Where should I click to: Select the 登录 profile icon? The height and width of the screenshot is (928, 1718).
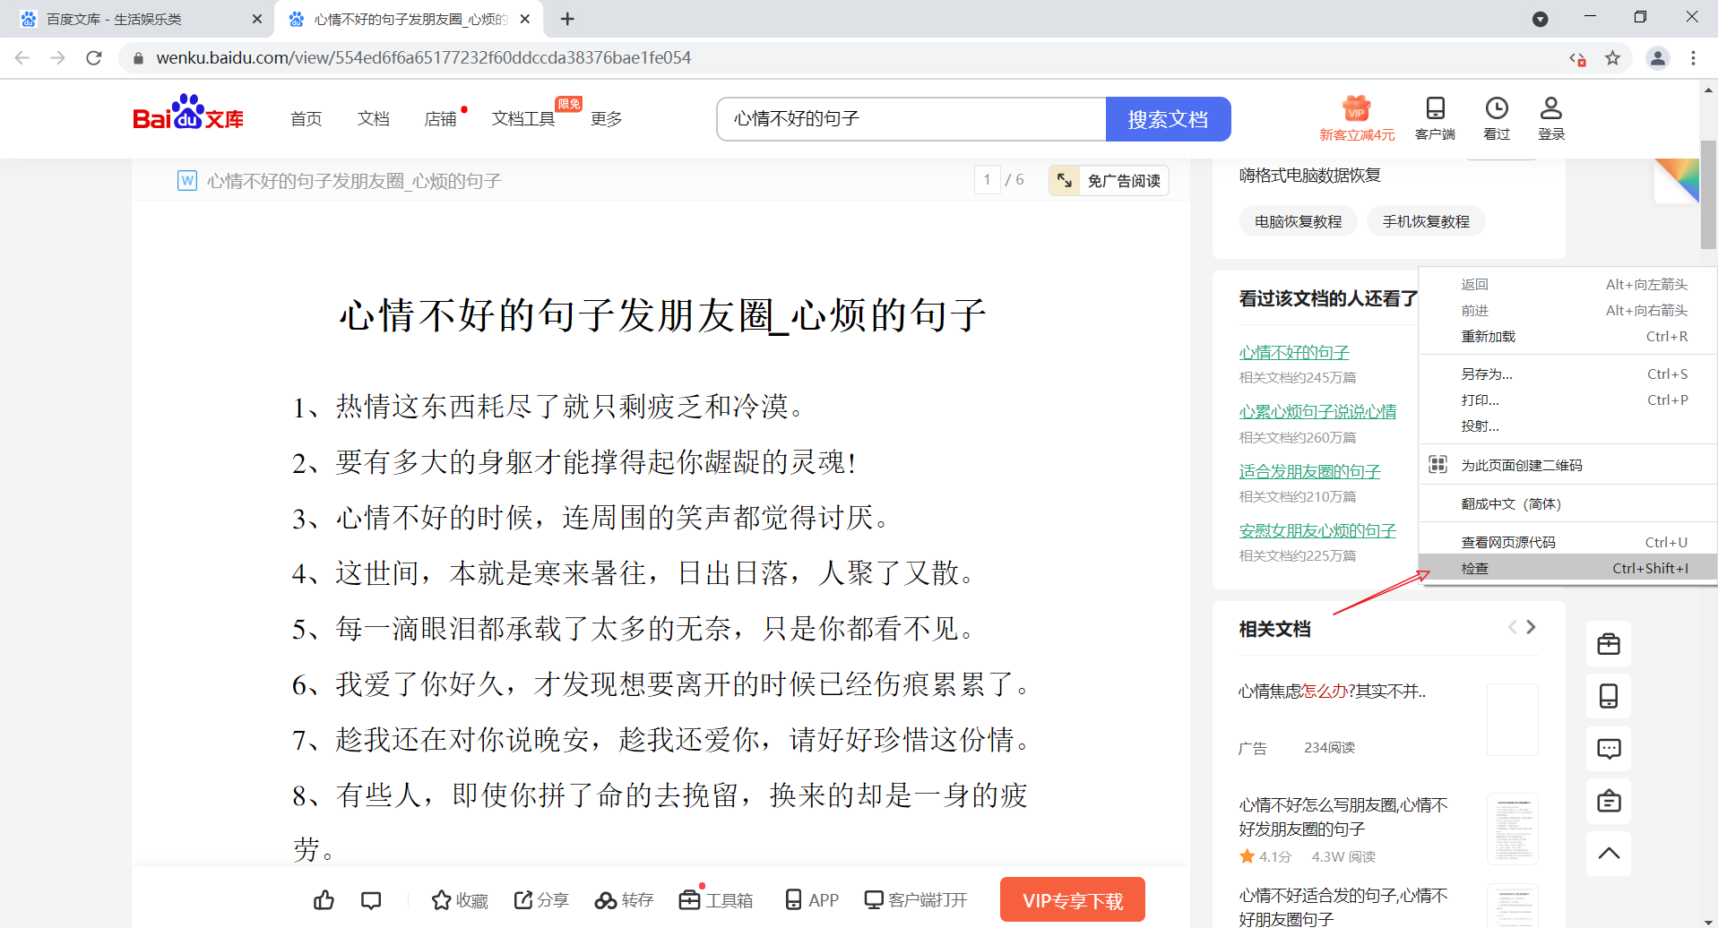[1550, 118]
